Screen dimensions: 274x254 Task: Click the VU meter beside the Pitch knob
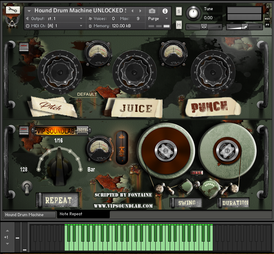[98, 54]
